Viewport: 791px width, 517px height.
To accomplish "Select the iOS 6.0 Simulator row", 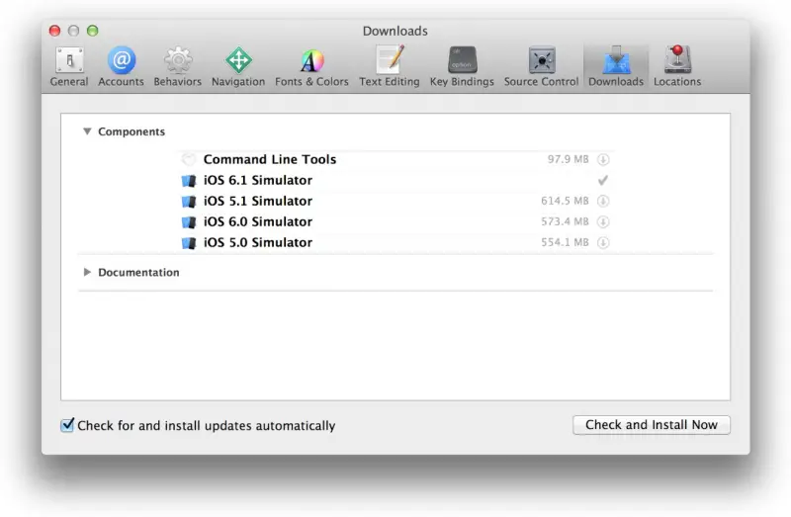I will click(x=396, y=221).
